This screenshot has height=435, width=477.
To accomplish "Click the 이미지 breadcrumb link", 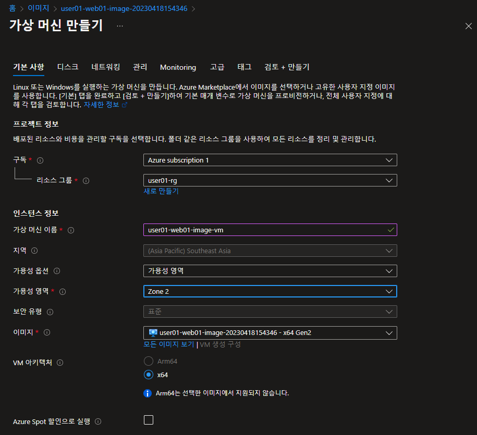I will click(x=39, y=8).
